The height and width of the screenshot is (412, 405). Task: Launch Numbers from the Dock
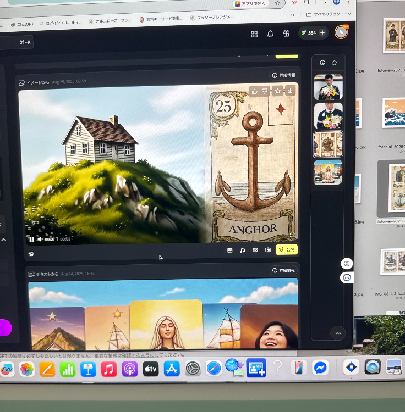click(x=68, y=369)
